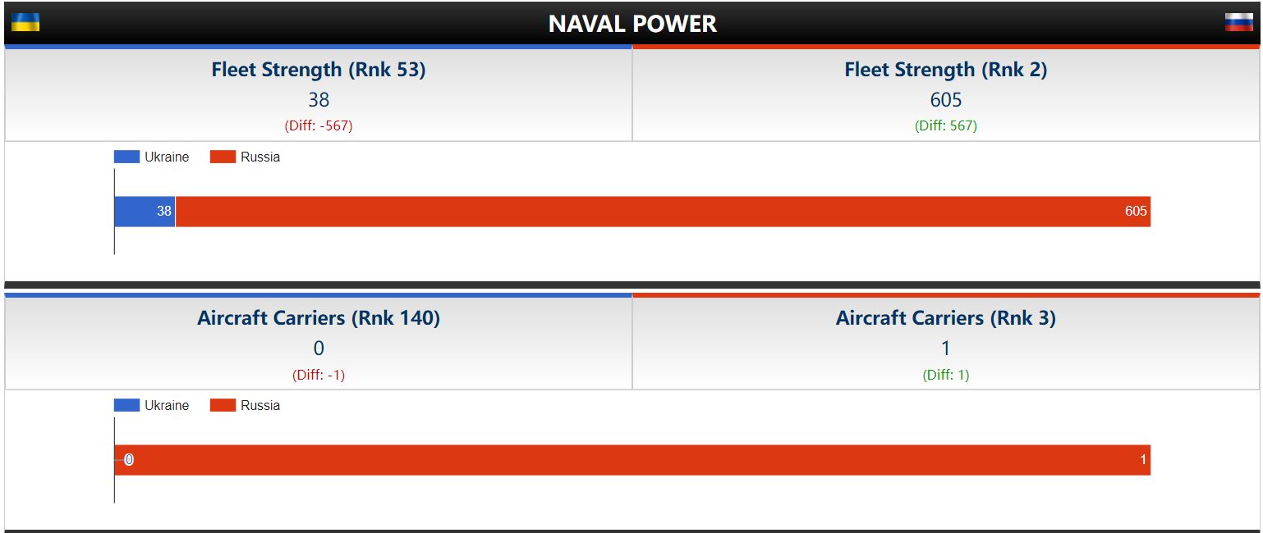Viewport: 1263px width, 533px height.
Task: Toggle Russia legend swatch in Fleet Strength chart
Action: tap(223, 157)
